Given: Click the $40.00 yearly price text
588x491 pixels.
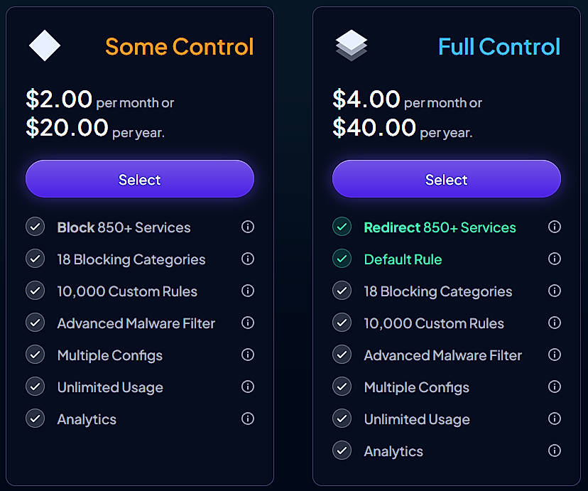Looking at the screenshot, I should pos(373,128).
